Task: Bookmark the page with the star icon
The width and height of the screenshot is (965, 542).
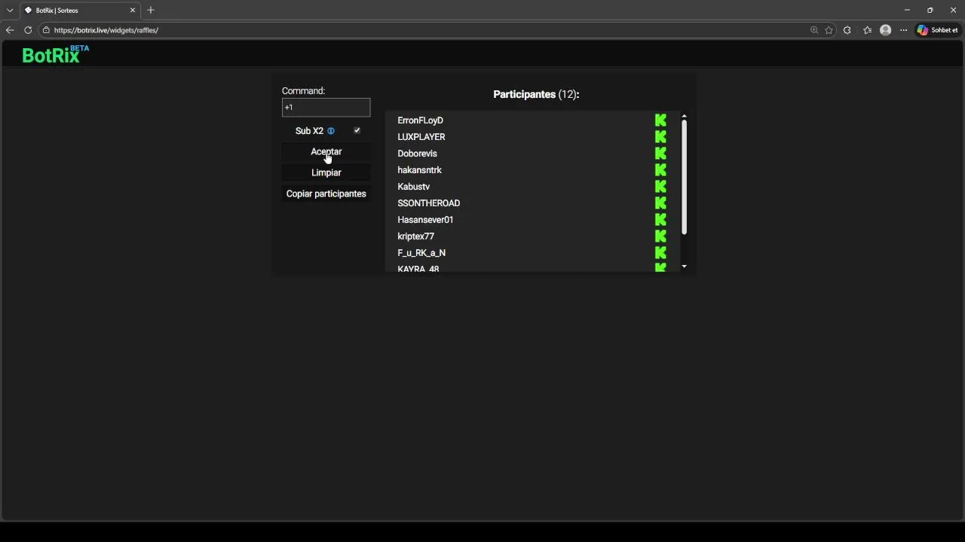Action: (x=829, y=30)
